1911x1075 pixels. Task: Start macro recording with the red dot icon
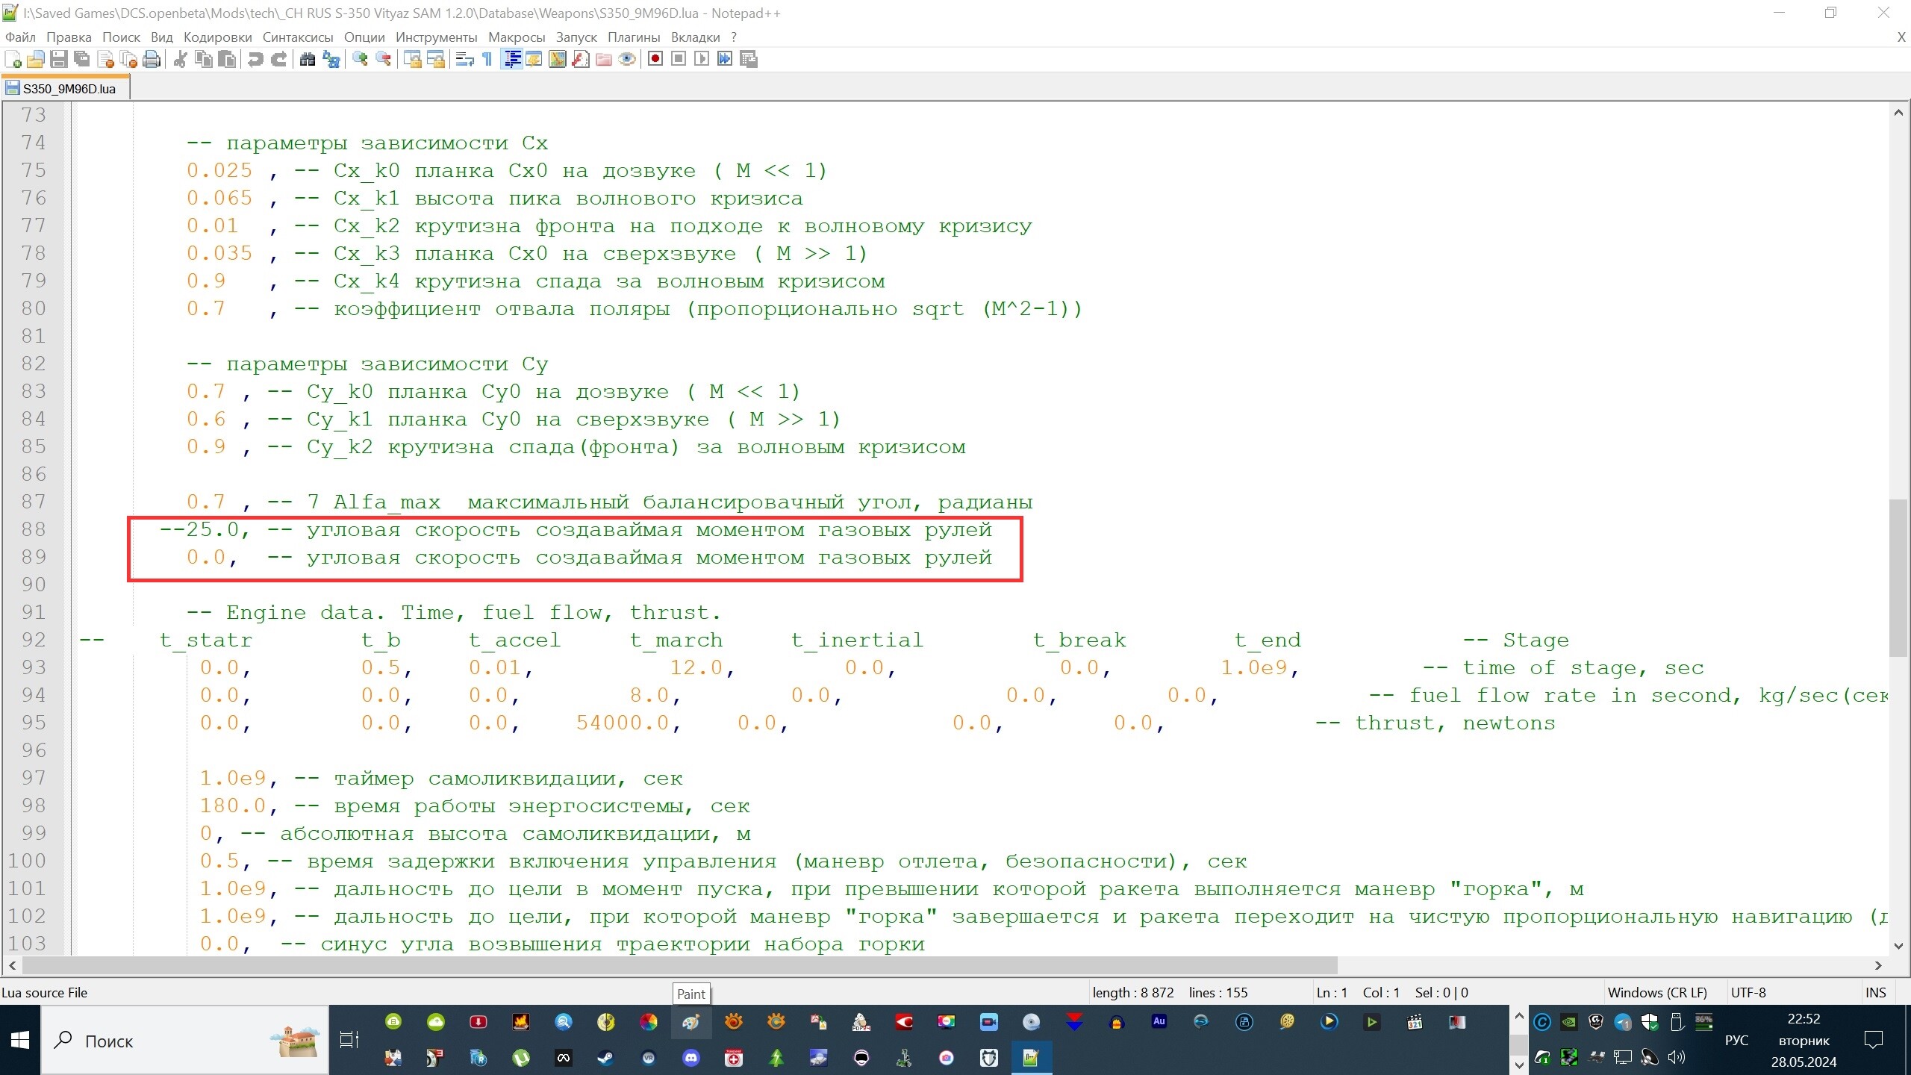(655, 59)
